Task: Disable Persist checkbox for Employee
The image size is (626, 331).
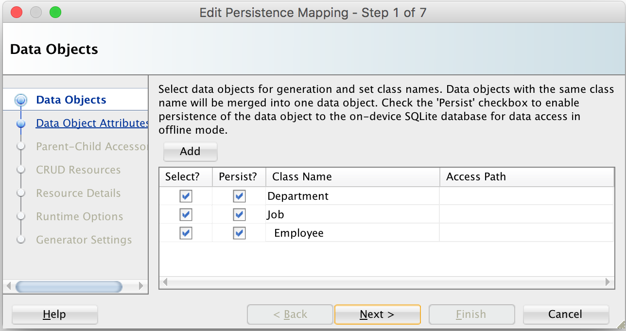Action: pyautogui.click(x=239, y=233)
